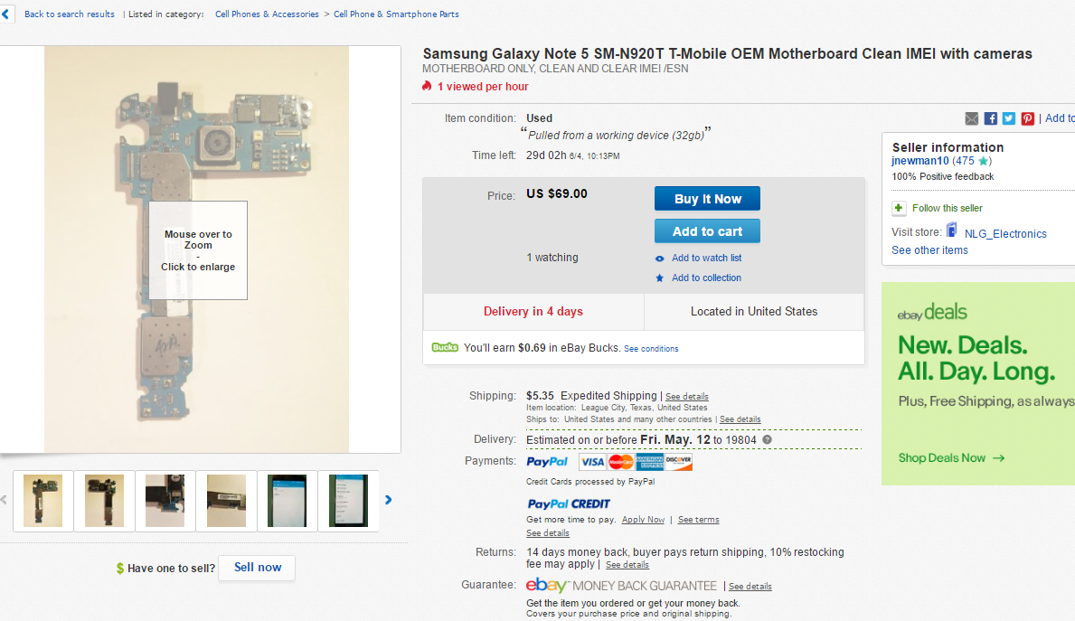Click the delivery estimate help icon
This screenshot has width=1075, height=621.
(767, 440)
